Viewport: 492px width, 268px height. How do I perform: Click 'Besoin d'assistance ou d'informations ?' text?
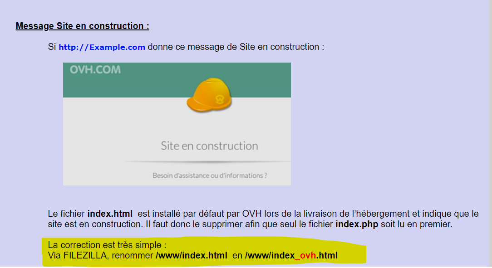tap(209, 175)
